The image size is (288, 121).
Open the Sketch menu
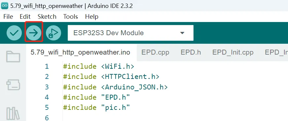47,17
